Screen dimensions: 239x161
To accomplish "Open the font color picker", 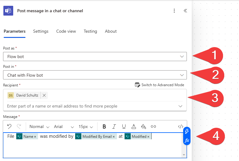I will pyautogui.click(x=134, y=126).
